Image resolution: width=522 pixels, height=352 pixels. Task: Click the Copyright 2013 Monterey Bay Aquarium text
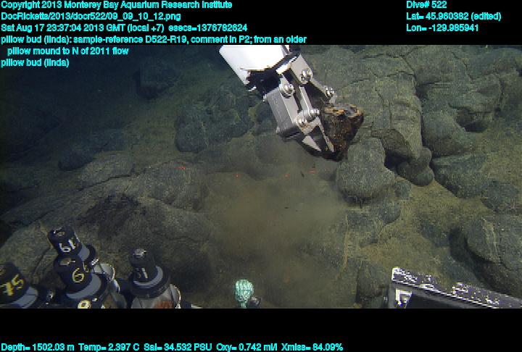(117, 5)
